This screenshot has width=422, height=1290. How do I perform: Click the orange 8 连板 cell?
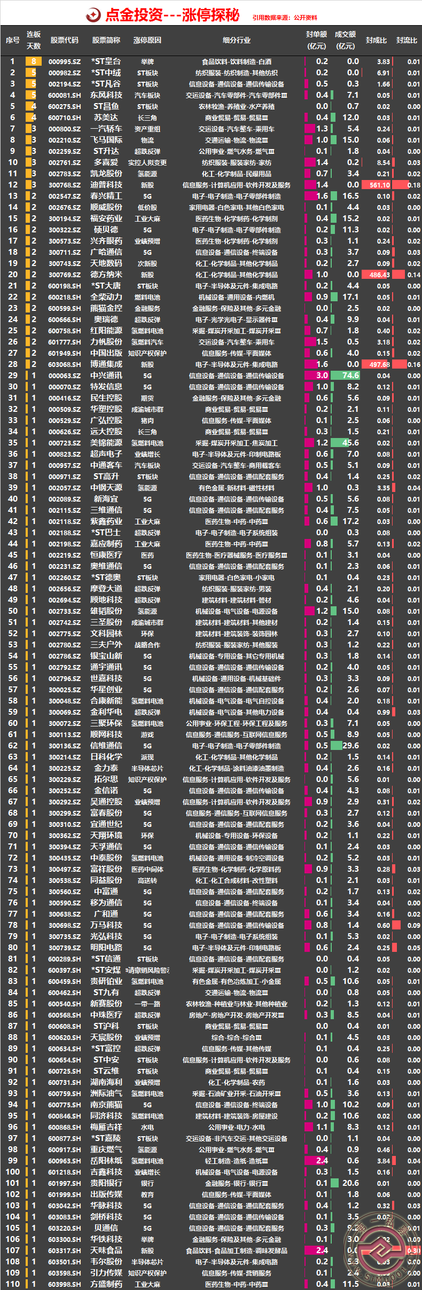(x=34, y=61)
